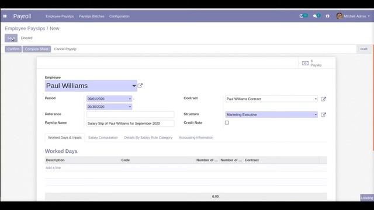374x210 pixels.
Task: Click Add a line in Worked Days
Action: click(x=53, y=168)
